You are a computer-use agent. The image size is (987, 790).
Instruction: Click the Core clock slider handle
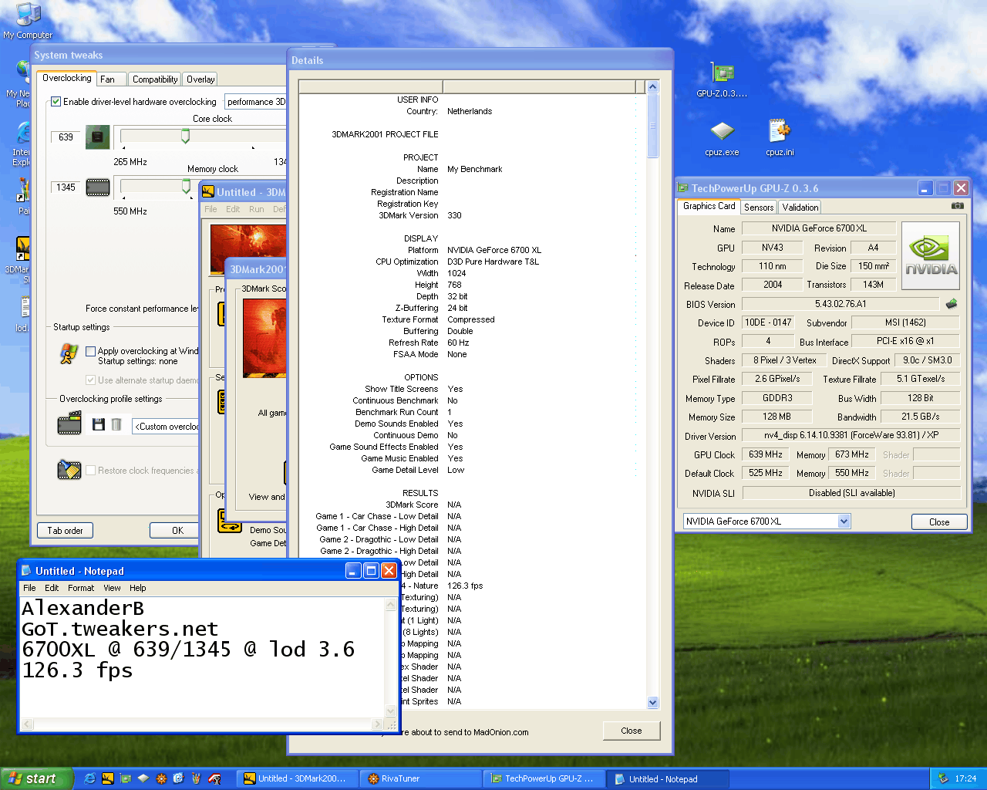(185, 137)
